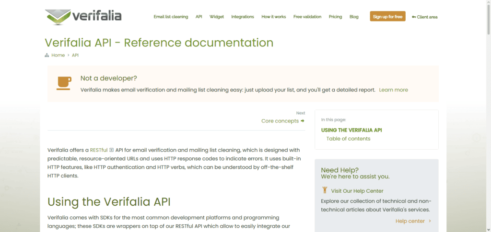
Task: Open Email list cleaning menu item
Action: click(x=171, y=17)
